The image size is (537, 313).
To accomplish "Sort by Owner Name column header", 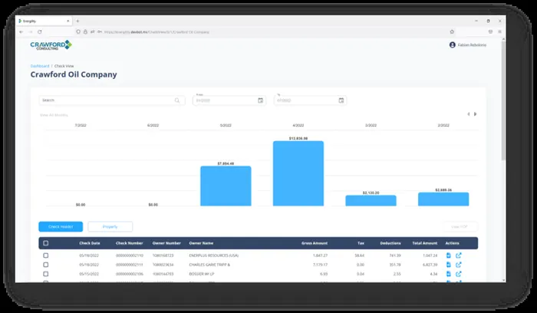I will (201, 243).
